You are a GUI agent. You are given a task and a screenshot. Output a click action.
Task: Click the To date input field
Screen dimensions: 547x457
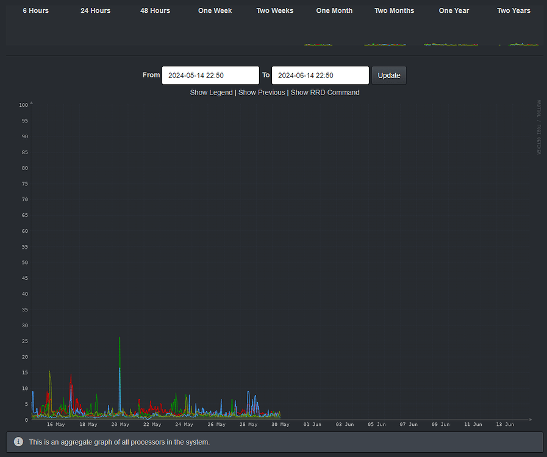click(x=320, y=75)
